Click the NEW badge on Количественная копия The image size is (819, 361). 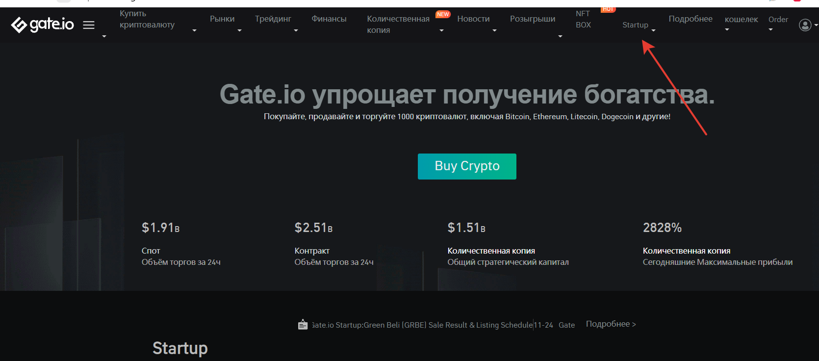point(443,14)
